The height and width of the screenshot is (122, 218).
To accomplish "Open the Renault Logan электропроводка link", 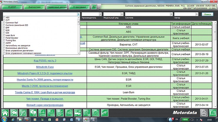I will [45, 105].
